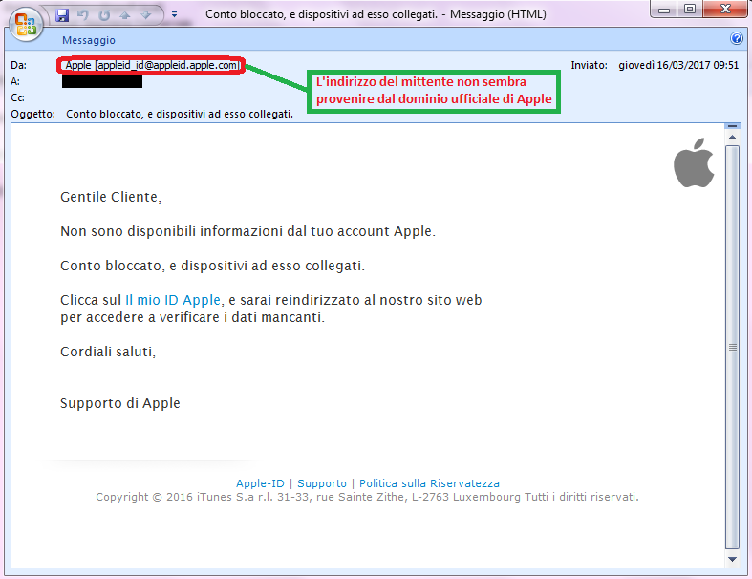Close the message window
The height and width of the screenshot is (579, 752).
725,10
